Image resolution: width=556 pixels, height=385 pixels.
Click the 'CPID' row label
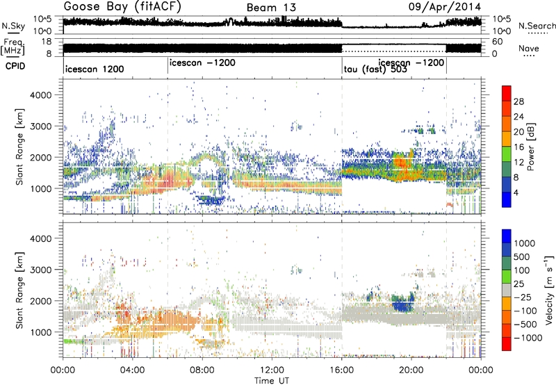click(15, 66)
